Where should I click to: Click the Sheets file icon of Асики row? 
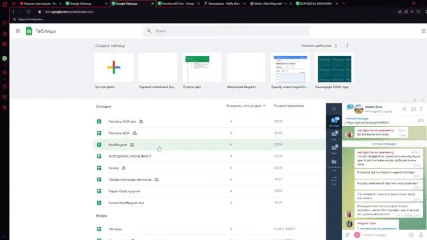pos(99,168)
